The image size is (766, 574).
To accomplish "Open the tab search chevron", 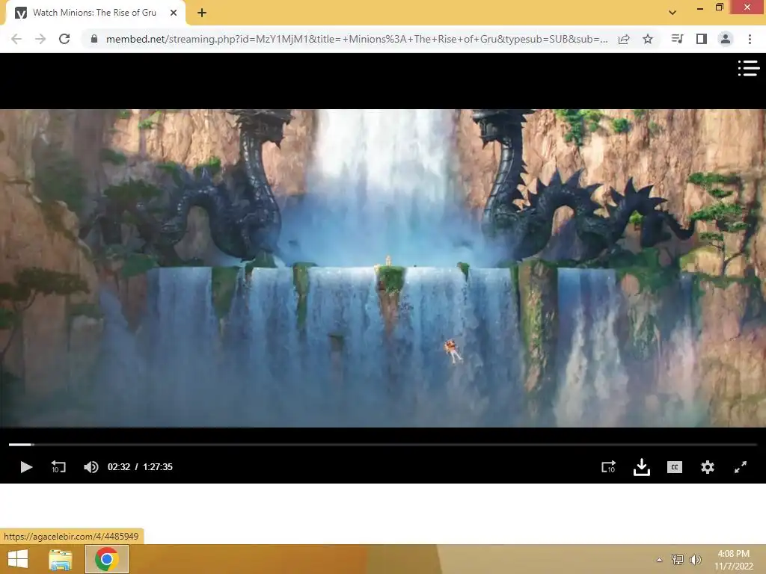I will point(672,13).
